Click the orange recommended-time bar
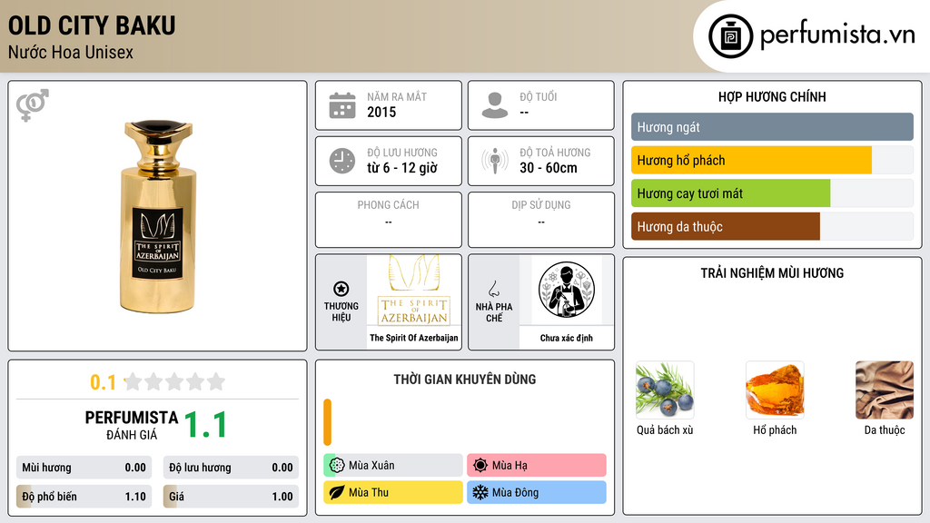Screen dimensions: 930x523 [x=327, y=422]
